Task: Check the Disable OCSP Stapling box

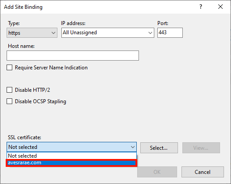Action: click(x=10, y=101)
